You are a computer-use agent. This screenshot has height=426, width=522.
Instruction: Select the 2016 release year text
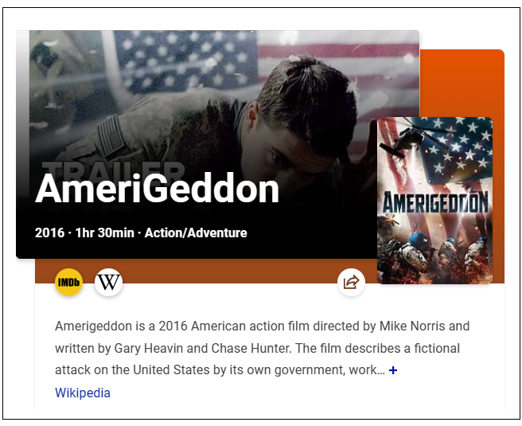click(x=49, y=233)
